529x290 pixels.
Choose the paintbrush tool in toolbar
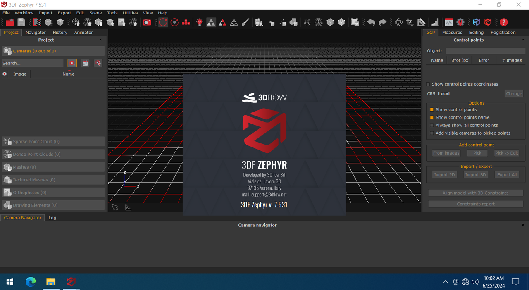pos(245,22)
